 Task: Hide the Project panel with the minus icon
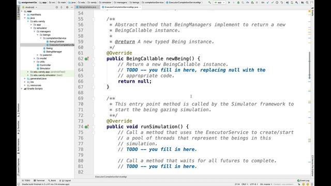(x=72, y=7)
